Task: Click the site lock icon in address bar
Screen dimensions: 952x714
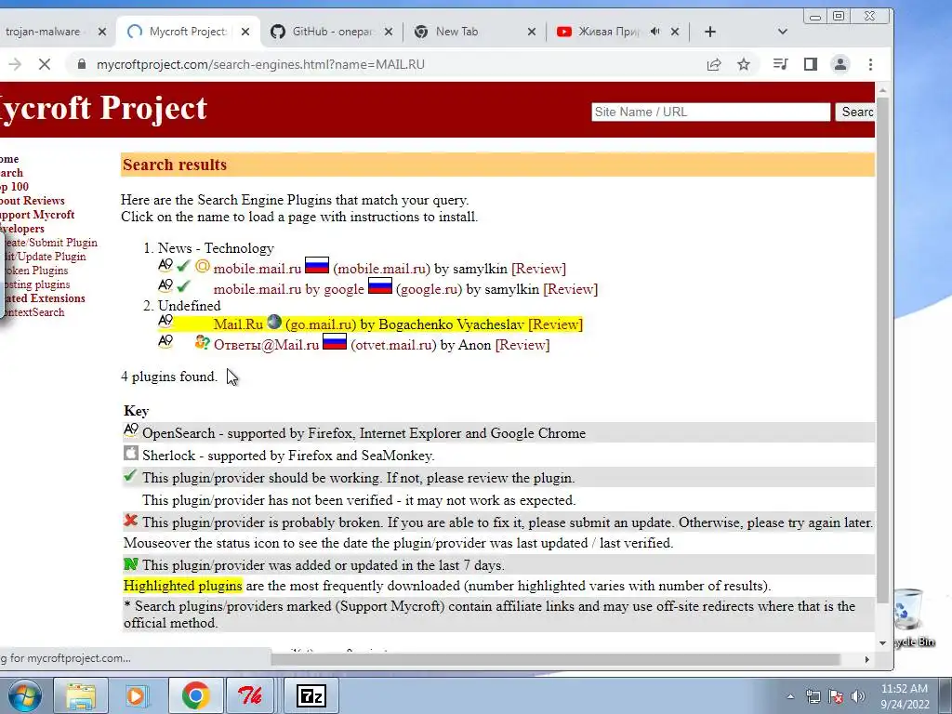Action: (82, 64)
